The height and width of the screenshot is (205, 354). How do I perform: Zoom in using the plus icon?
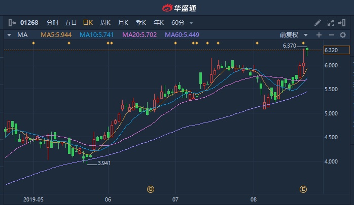(x=319, y=35)
